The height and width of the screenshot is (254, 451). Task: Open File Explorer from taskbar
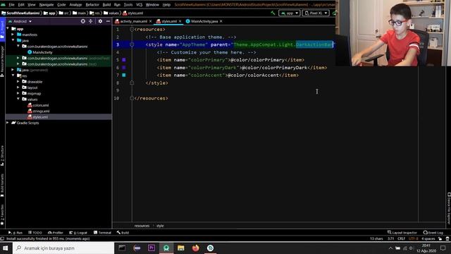[x=181, y=248]
